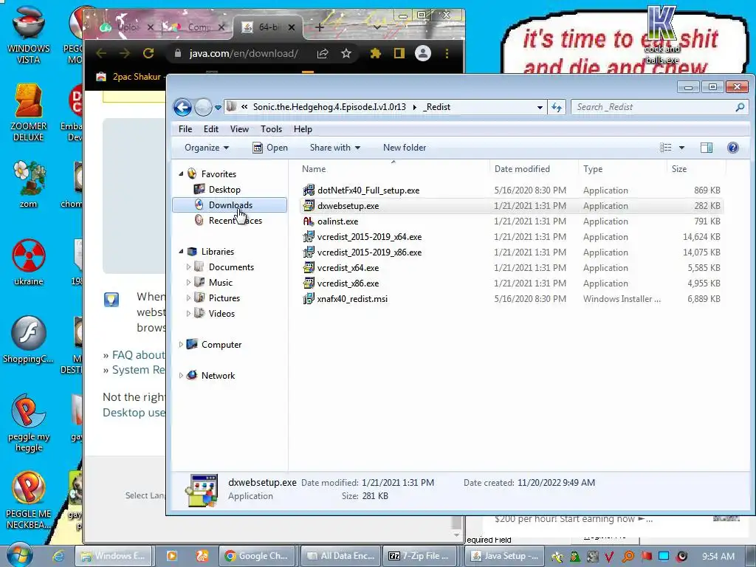Open new tab plus button in Chrome
The image size is (756, 567).
point(319,27)
